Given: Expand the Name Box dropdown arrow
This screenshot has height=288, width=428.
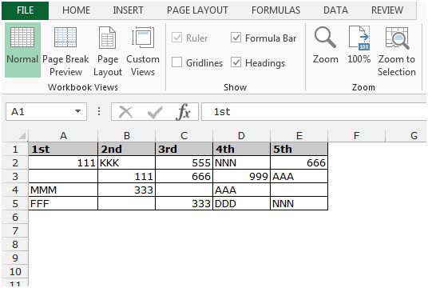Looking at the screenshot, I should click(77, 111).
